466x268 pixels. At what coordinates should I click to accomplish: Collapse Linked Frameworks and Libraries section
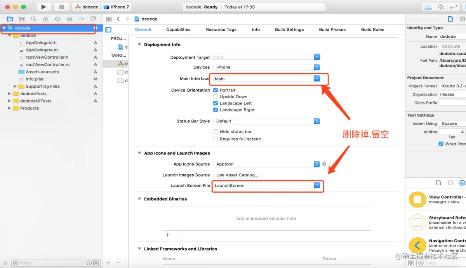pyautogui.click(x=139, y=249)
